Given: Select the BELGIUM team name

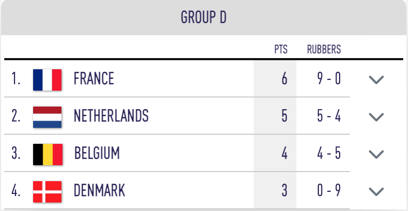Looking at the screenshot, I should click(97, 153).
